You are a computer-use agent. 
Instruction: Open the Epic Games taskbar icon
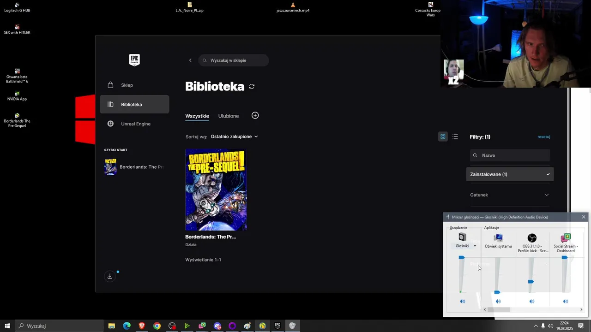[x=277, y=326]
